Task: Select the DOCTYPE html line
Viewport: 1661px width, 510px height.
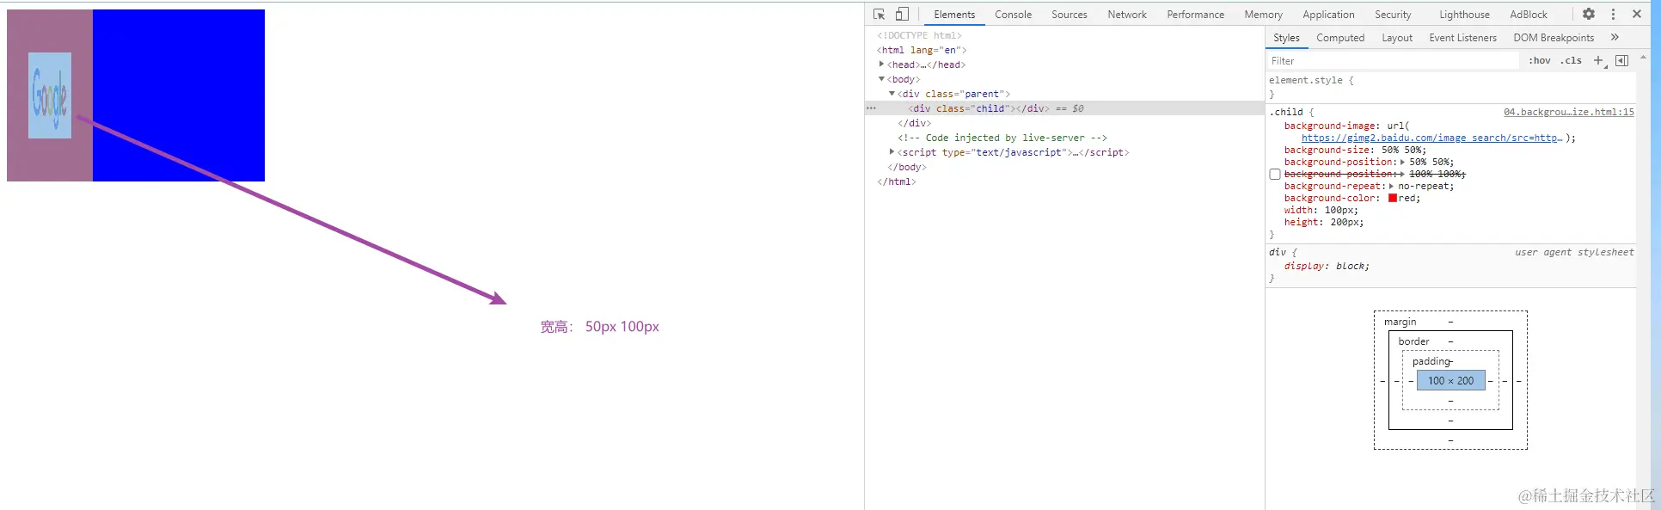Action: (x=919, y=35)
